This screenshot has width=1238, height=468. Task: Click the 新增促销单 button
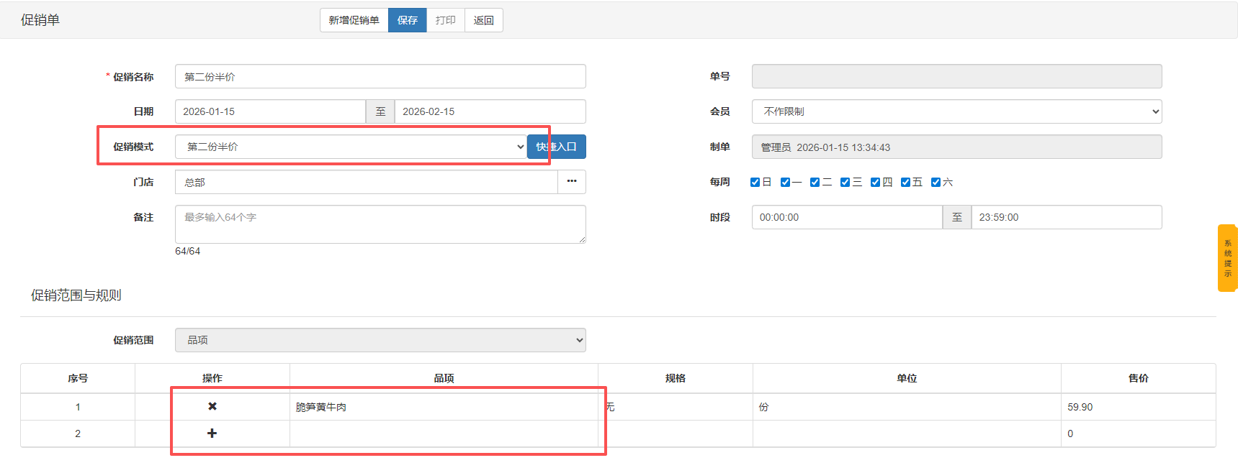354,20
